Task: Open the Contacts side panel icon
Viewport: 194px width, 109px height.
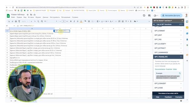Action: tap(187, 39)
